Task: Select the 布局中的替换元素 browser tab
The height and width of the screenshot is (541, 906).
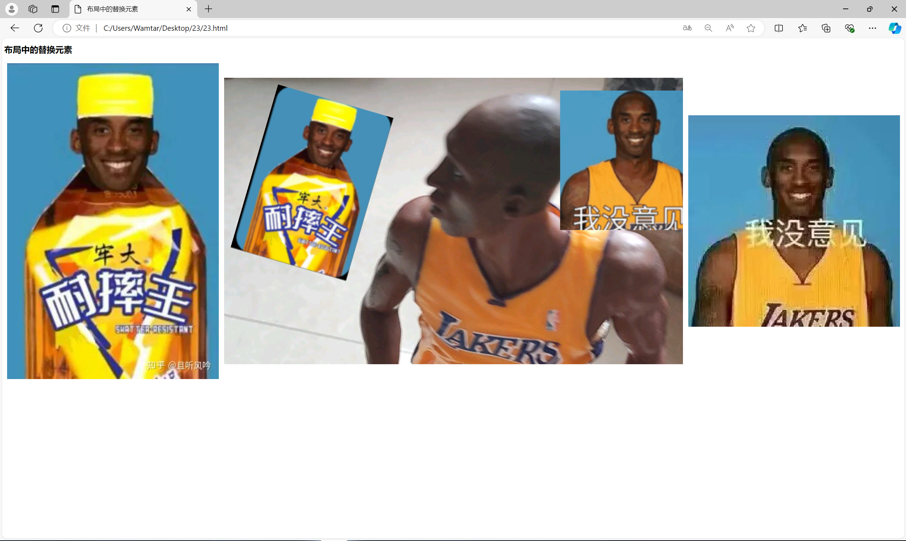Action: (133, 9)
